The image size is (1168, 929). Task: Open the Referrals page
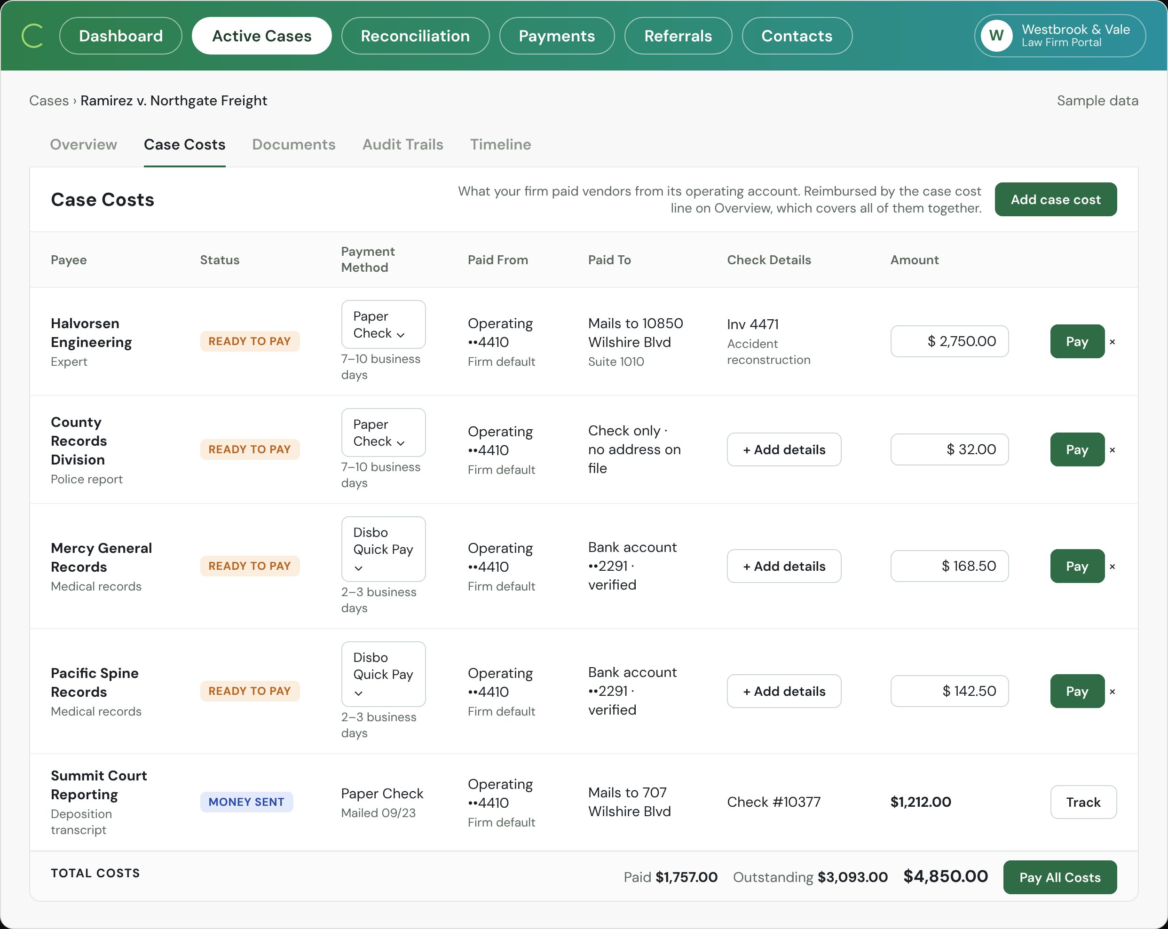tap(678, 36)
